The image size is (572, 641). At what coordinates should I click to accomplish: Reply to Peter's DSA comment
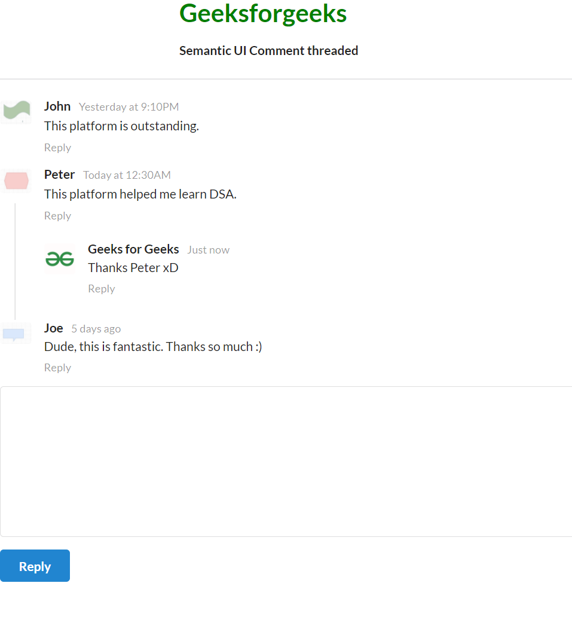click(x=57, y=216)
